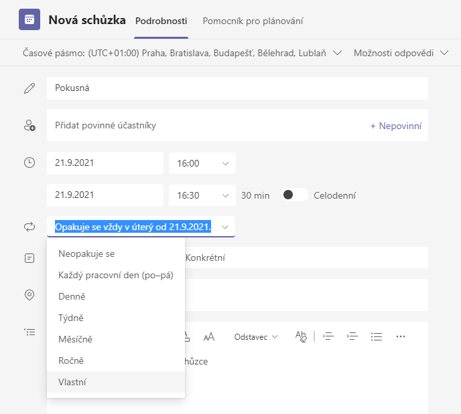Switch to the Pomocník pro plánování tab
The image size is (461, 414).
pyautogui.click(x=253, y=21)
